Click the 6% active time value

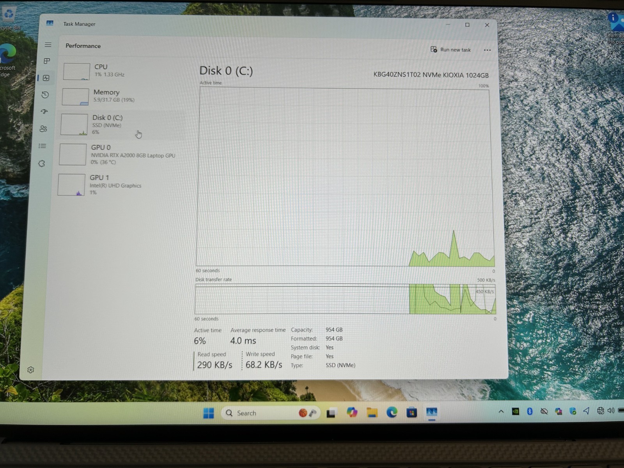pos(200,341)
